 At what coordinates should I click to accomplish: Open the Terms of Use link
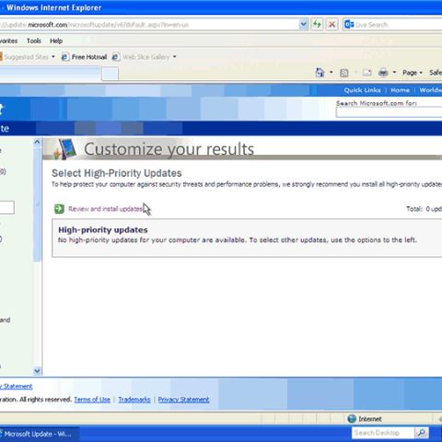(x=92, y=400)
